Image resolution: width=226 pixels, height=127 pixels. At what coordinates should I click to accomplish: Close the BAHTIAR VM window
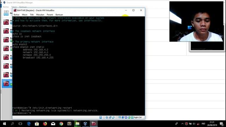coord(141,10)
